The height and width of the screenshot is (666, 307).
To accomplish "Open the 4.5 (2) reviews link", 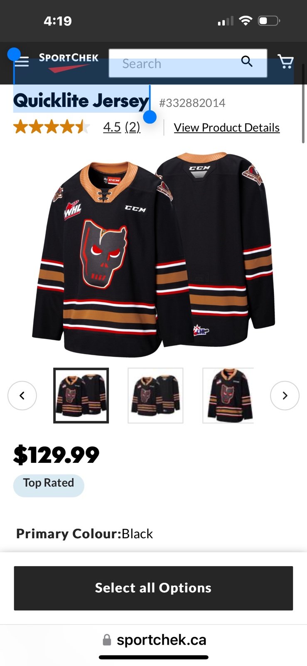I will pyautogui.click(x=122, y=127).
